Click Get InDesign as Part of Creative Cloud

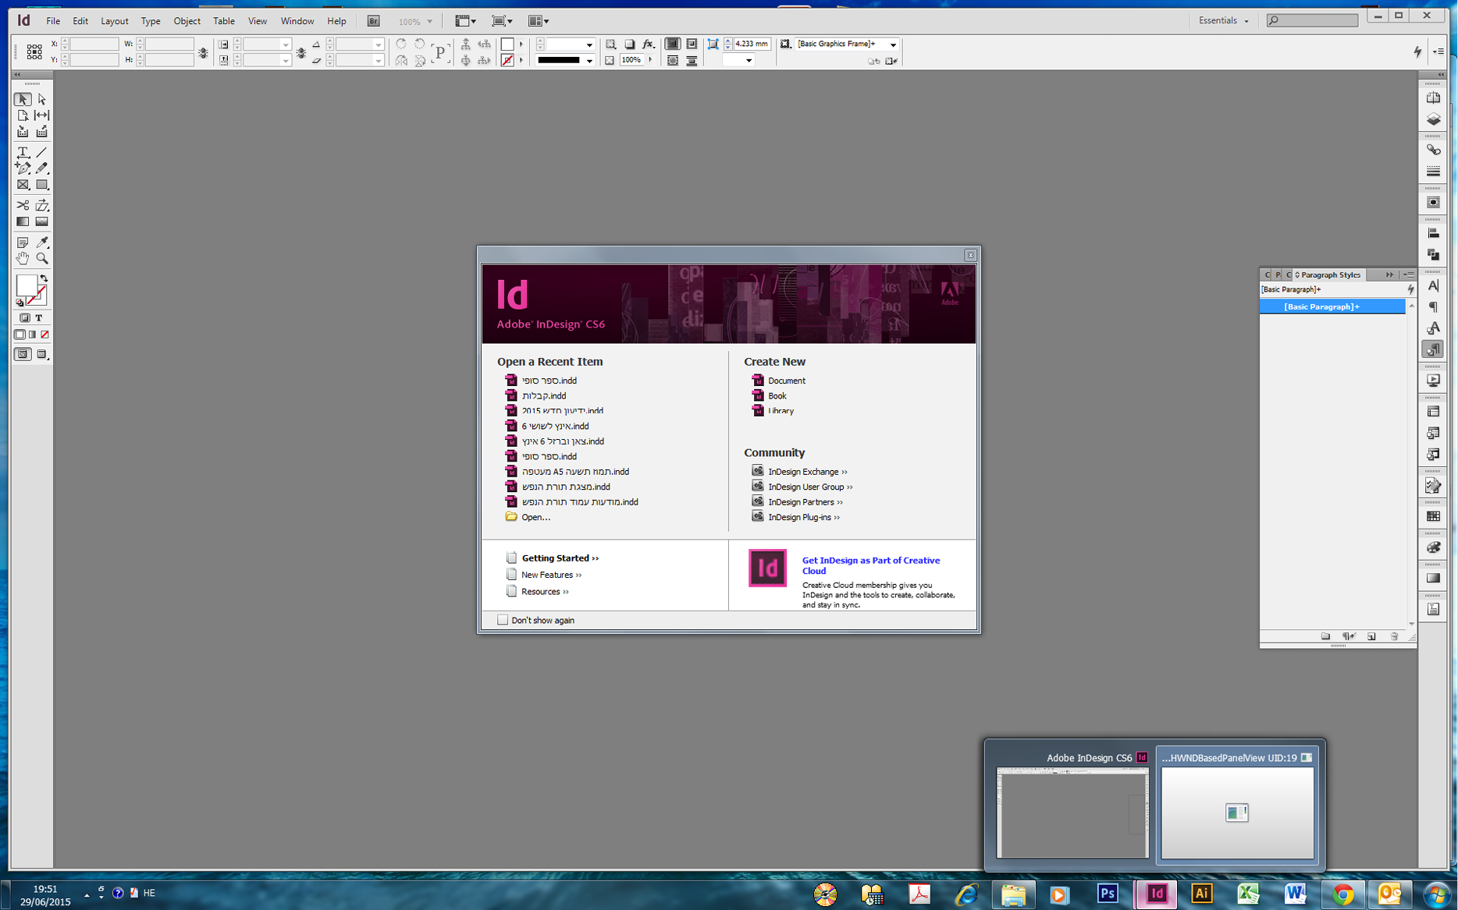pyautogui.click(x=871, y=565)
